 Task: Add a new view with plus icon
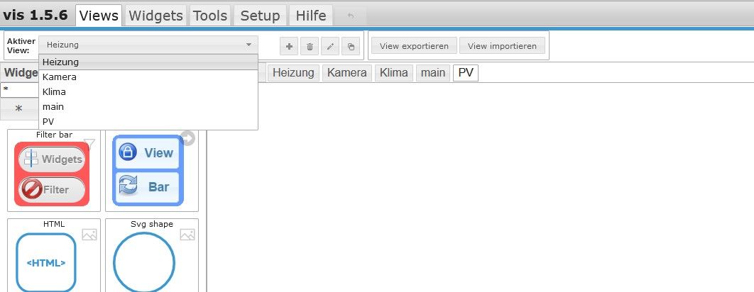coord(289,47)
